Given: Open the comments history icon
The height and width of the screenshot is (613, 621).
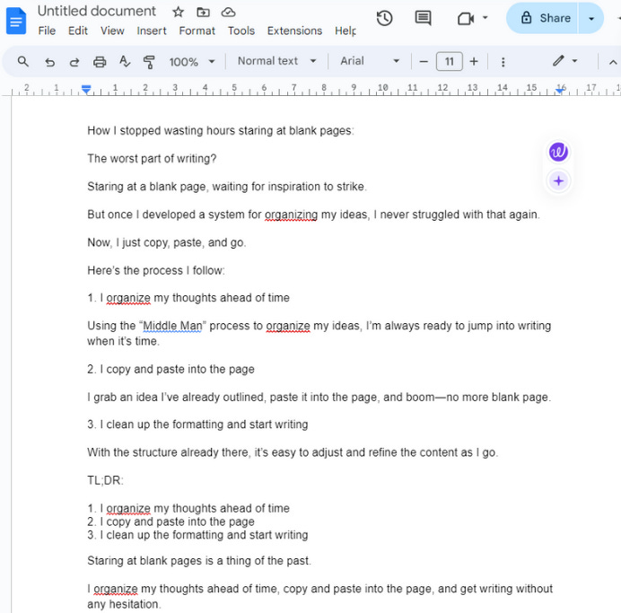Looking at the screenshot, I should pos(423,18).
